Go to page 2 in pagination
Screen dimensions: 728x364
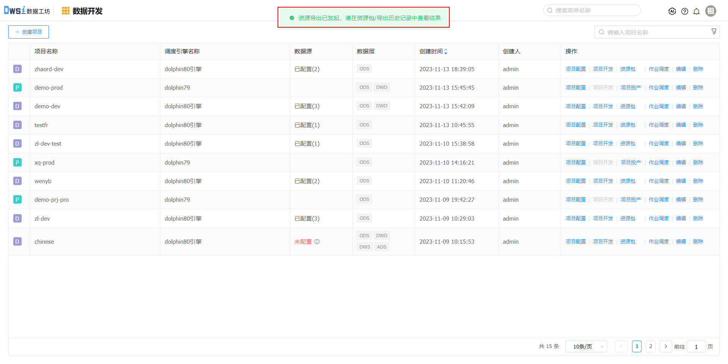click(x=651, y=347)
